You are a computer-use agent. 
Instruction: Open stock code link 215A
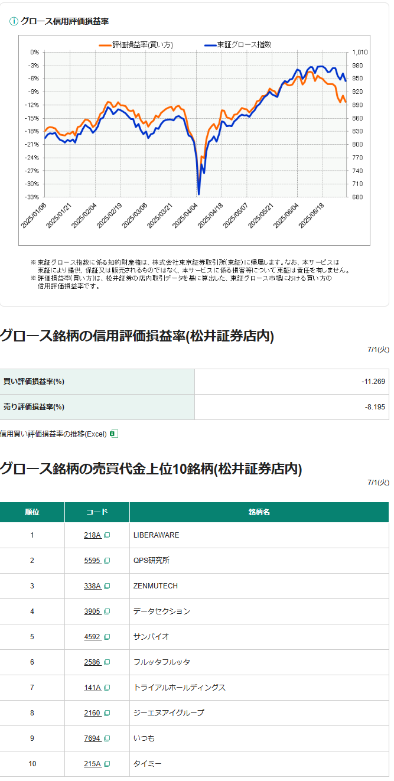pos(93,764)
